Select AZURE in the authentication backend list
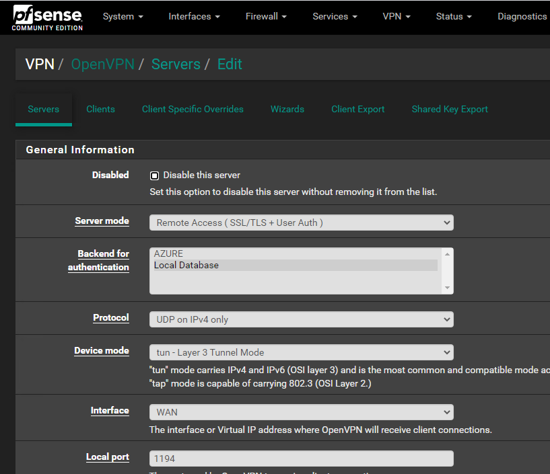The width and height of the screenshot is (550, 474). point(168,253)
